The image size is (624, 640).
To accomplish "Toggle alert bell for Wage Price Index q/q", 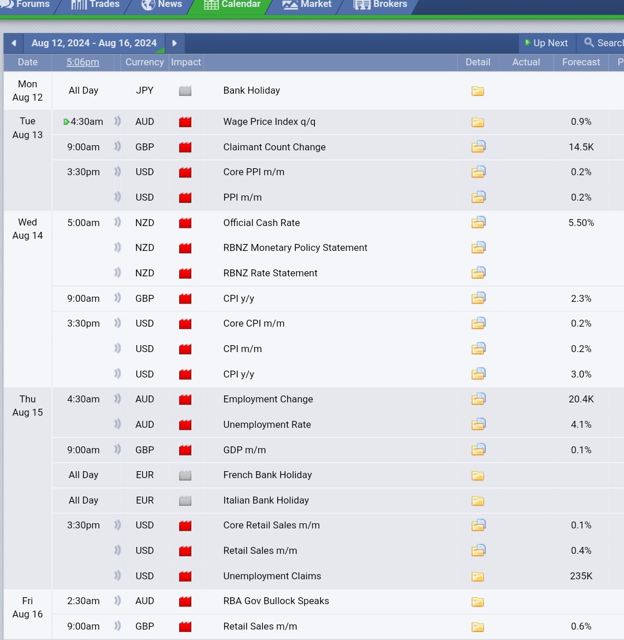I will click(117, 121).
